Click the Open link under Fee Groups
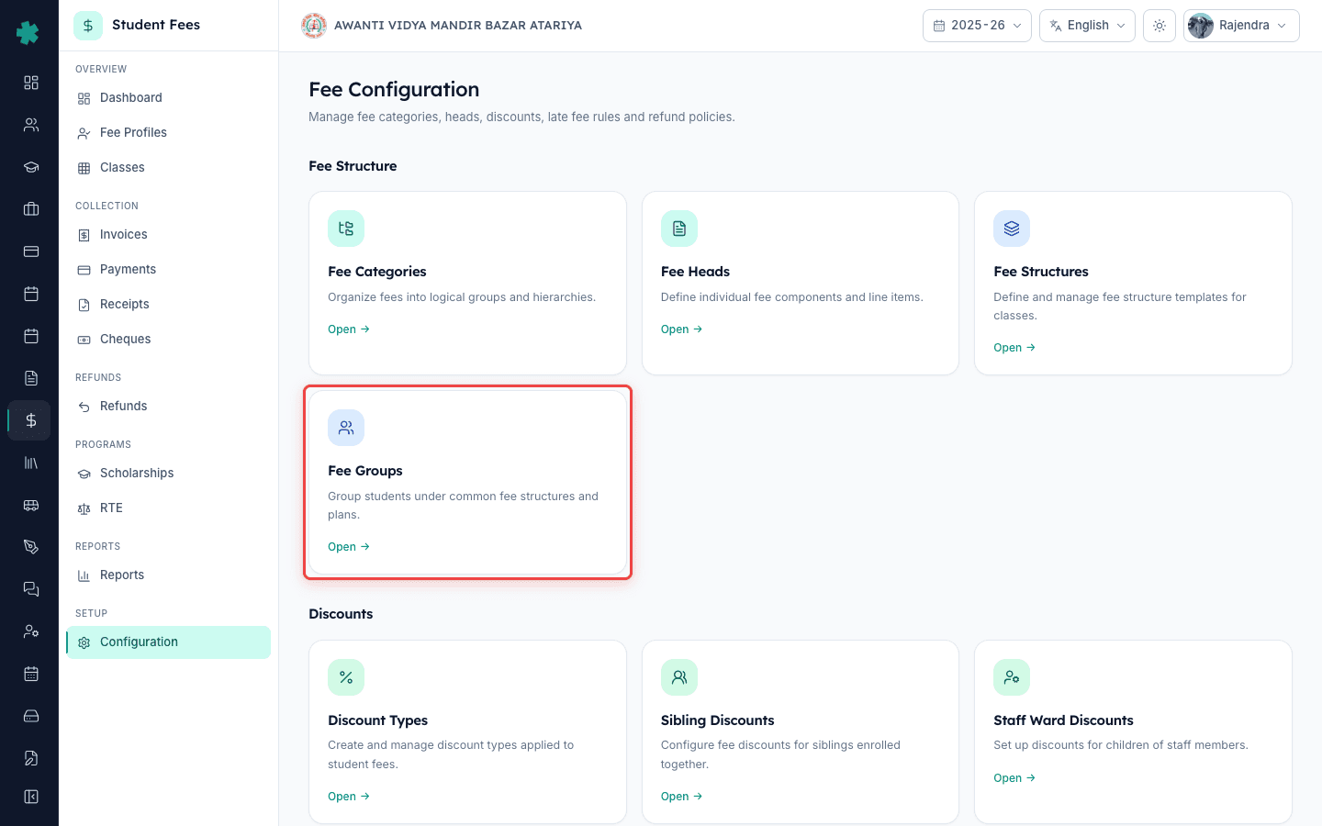1322x826 pixels. click(x=349, y=547)
